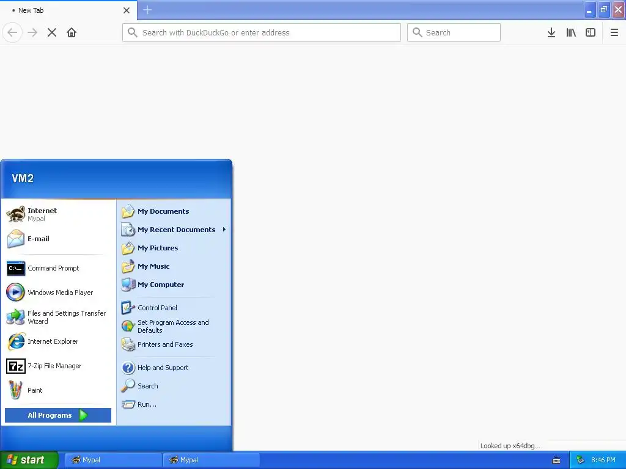The image size is (626, 469).
Task: Open Windows Media Player entry
Action: (58, 293)
